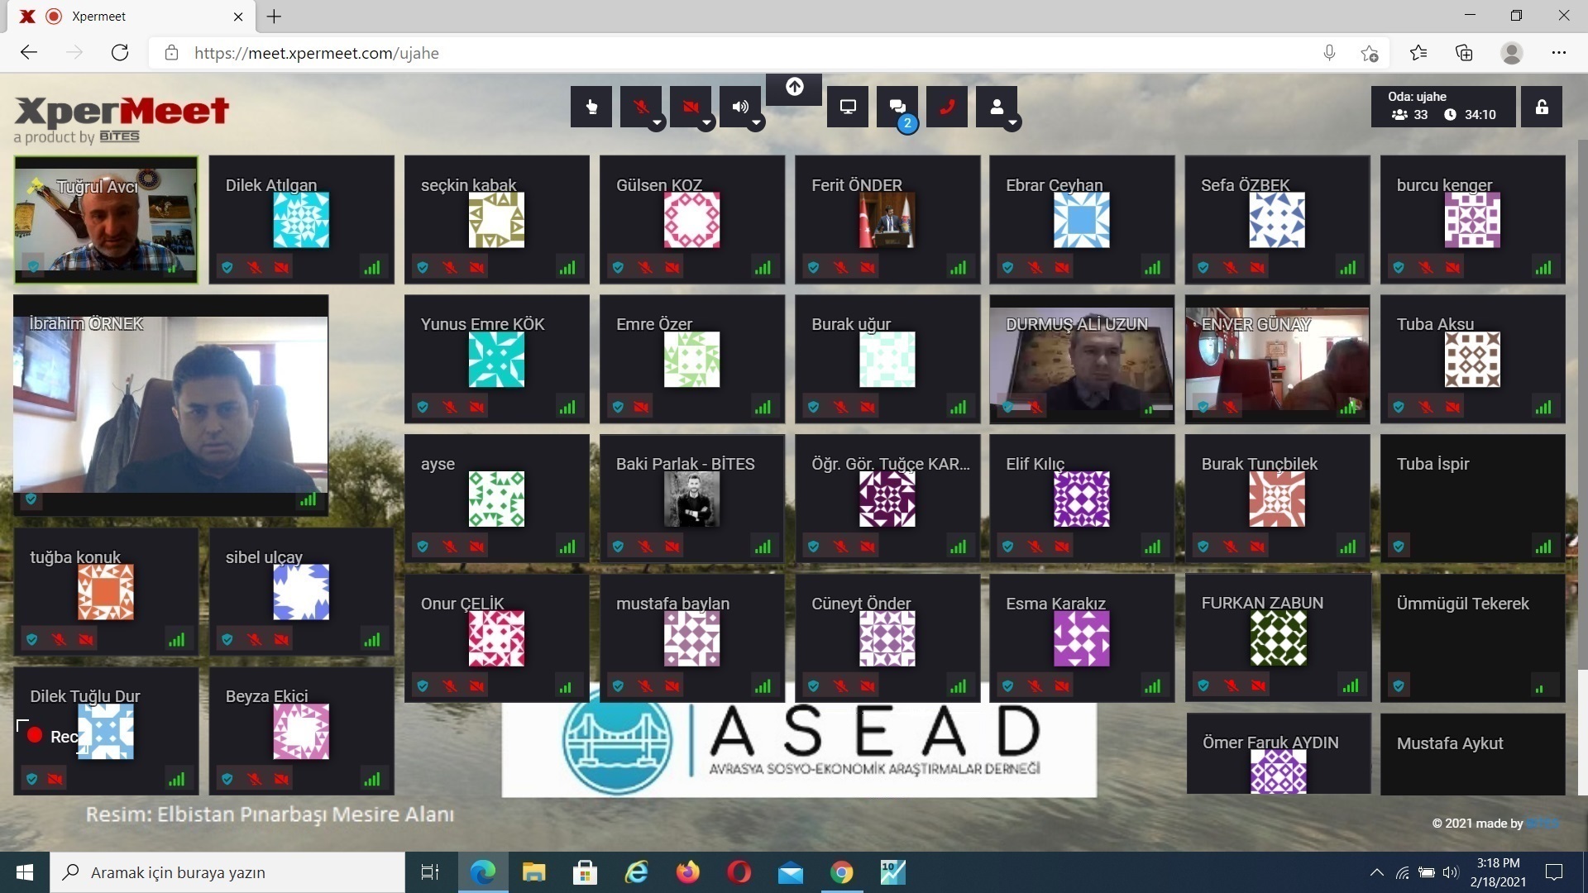Click the raise hand icon
This screenshot has width=1588, height=893.
tap(591, 107)
